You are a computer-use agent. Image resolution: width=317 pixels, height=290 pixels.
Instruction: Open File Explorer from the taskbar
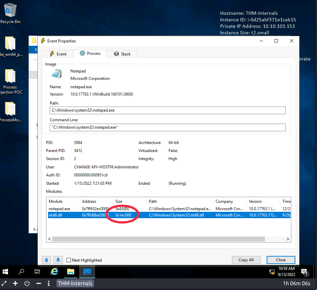pos(70,271)
